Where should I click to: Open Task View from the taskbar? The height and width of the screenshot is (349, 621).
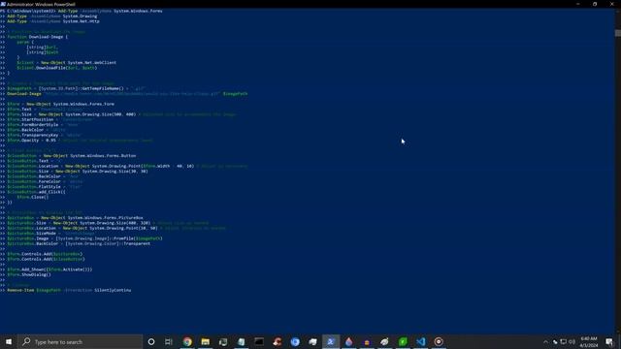[x=169, y=341]
